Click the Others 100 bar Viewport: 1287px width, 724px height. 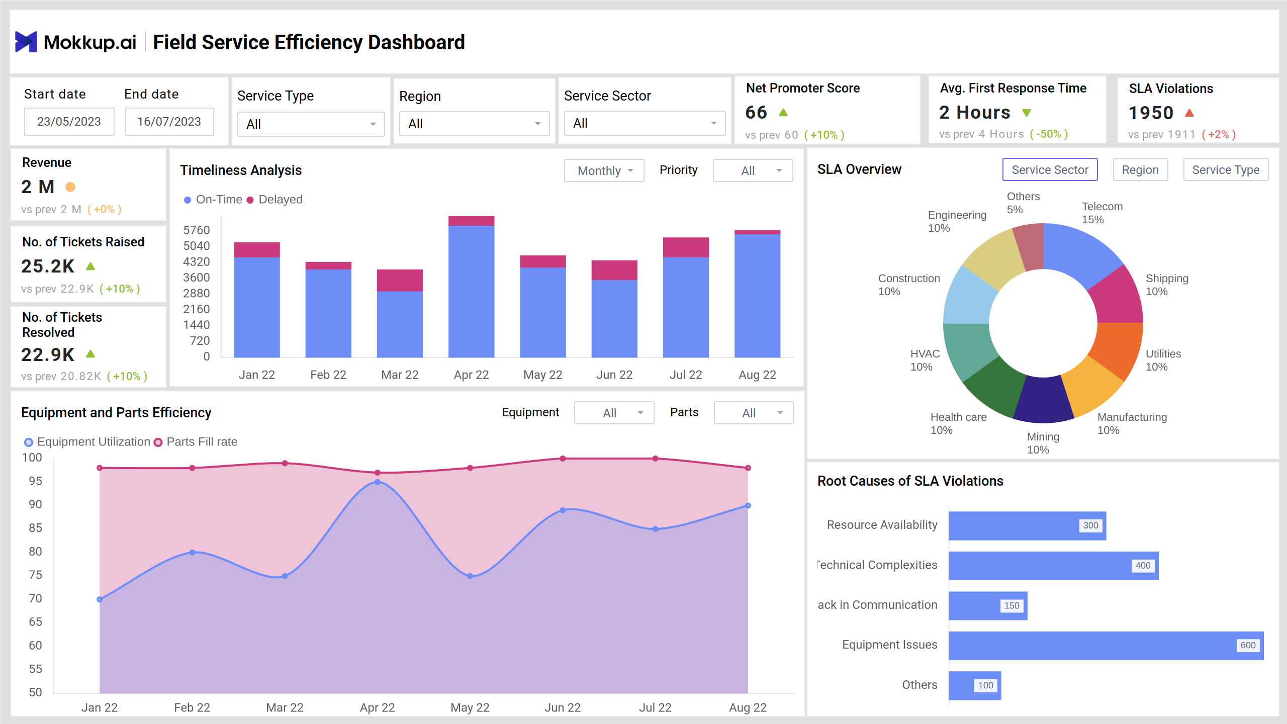point(975,686)
